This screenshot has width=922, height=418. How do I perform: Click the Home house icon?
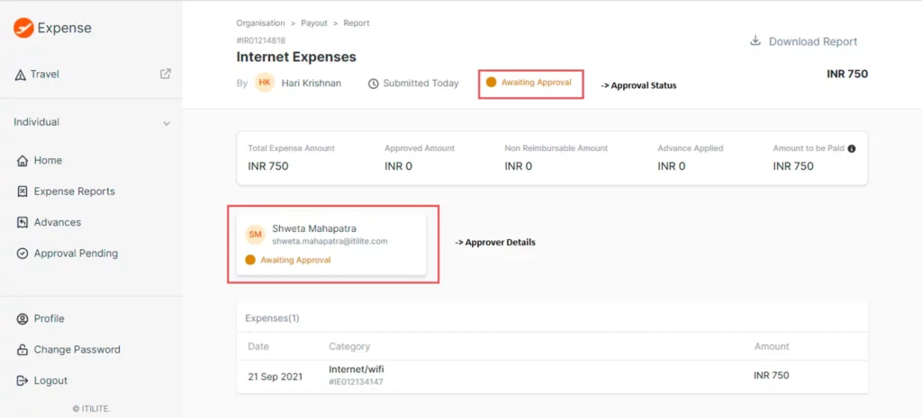click(23, 160)
